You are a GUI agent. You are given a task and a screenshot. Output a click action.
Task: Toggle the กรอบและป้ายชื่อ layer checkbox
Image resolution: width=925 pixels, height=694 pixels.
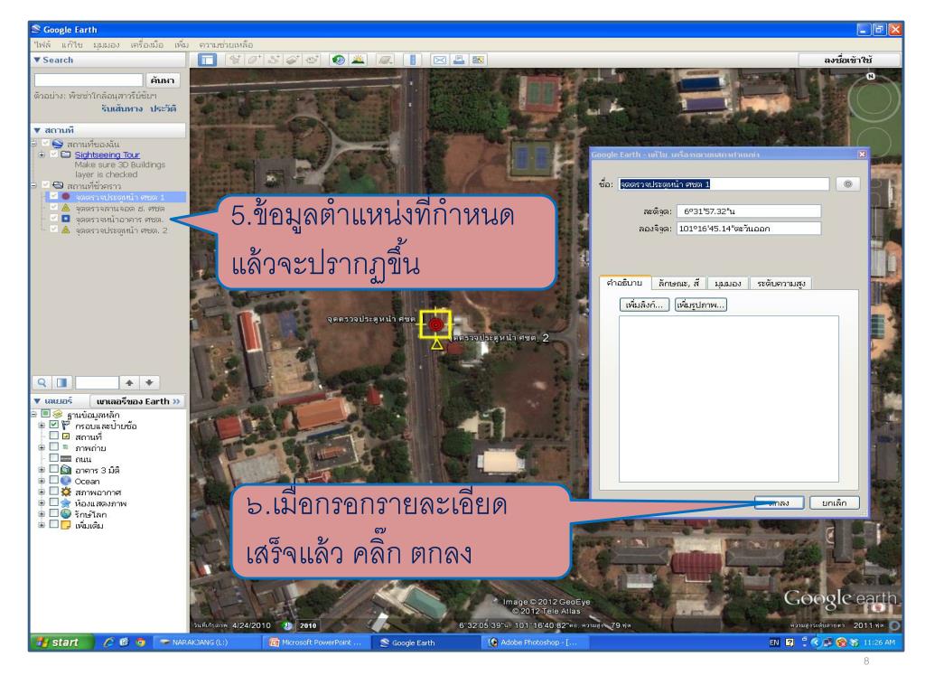click(54, 425)
